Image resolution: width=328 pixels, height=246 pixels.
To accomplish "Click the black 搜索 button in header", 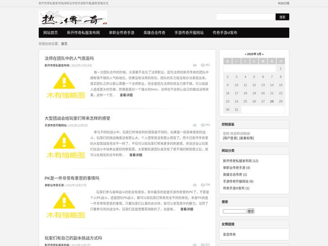I will [282, 17].
